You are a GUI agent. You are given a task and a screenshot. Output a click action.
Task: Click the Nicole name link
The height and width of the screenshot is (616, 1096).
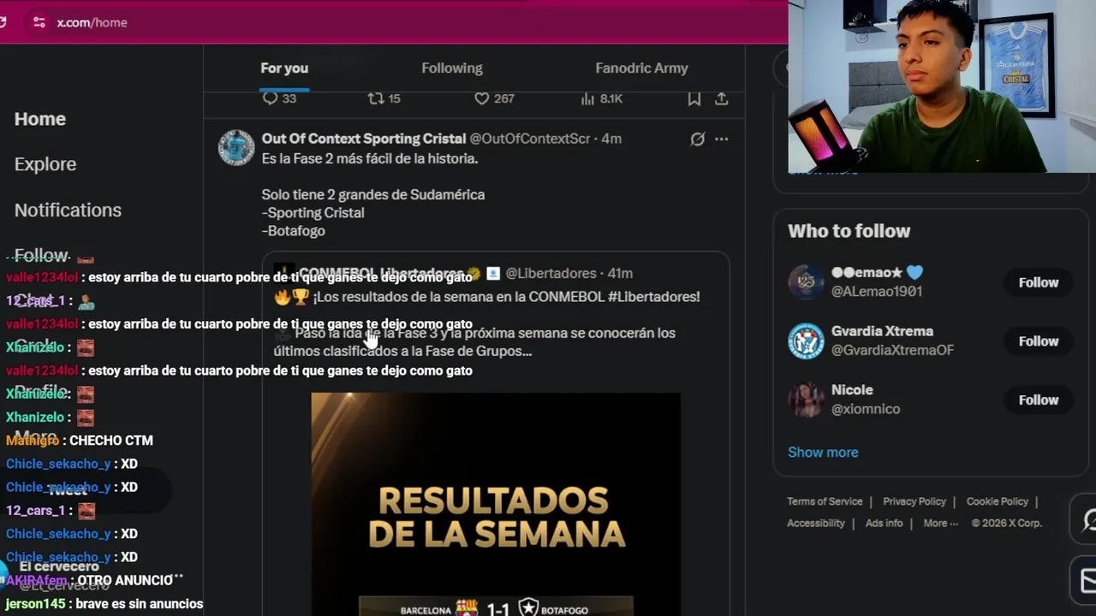click(x=852, y=390)
